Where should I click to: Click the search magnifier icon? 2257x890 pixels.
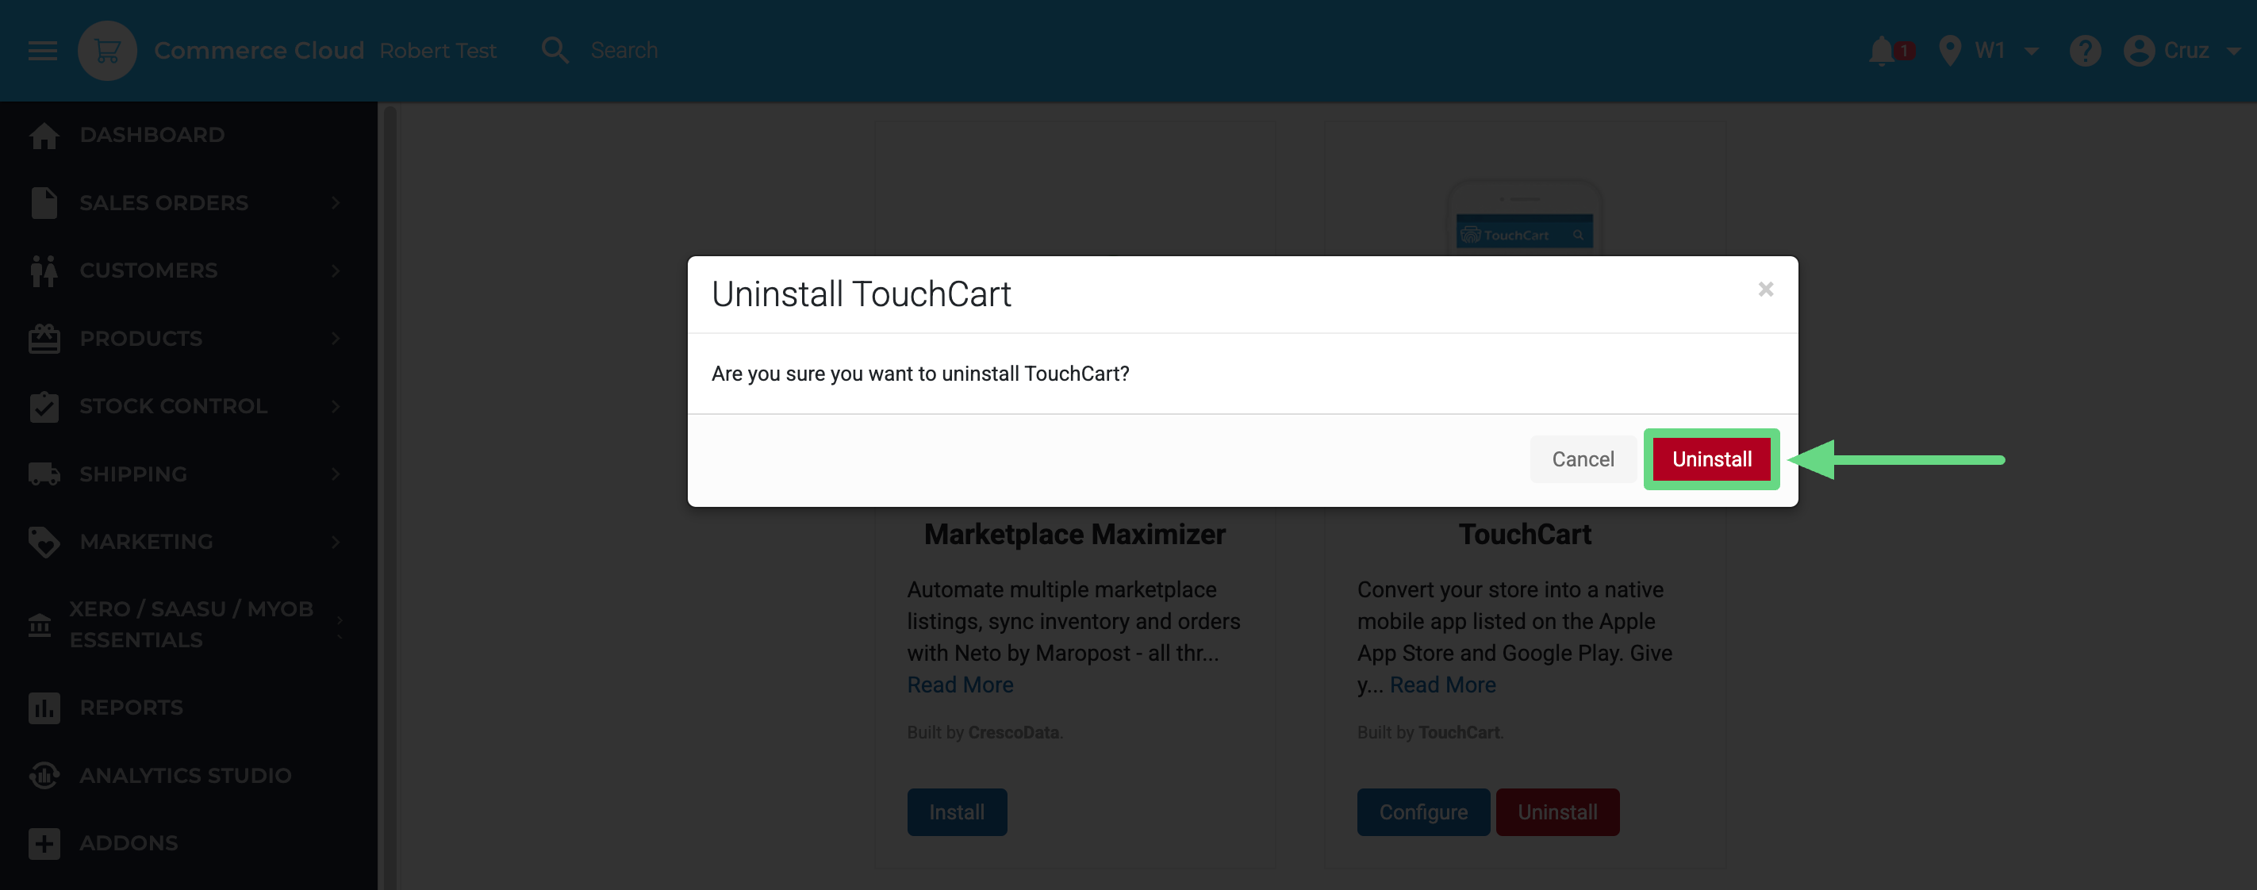coord(555,50)
